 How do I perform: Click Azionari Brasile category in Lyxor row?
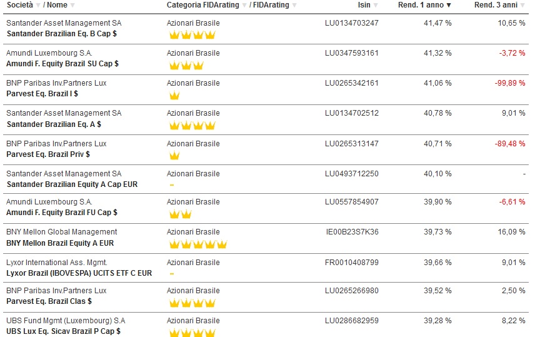193,263
